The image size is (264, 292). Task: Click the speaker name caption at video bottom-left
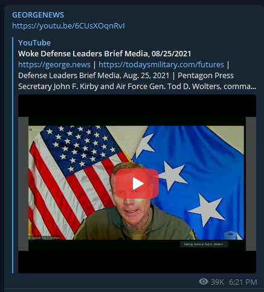45,237
